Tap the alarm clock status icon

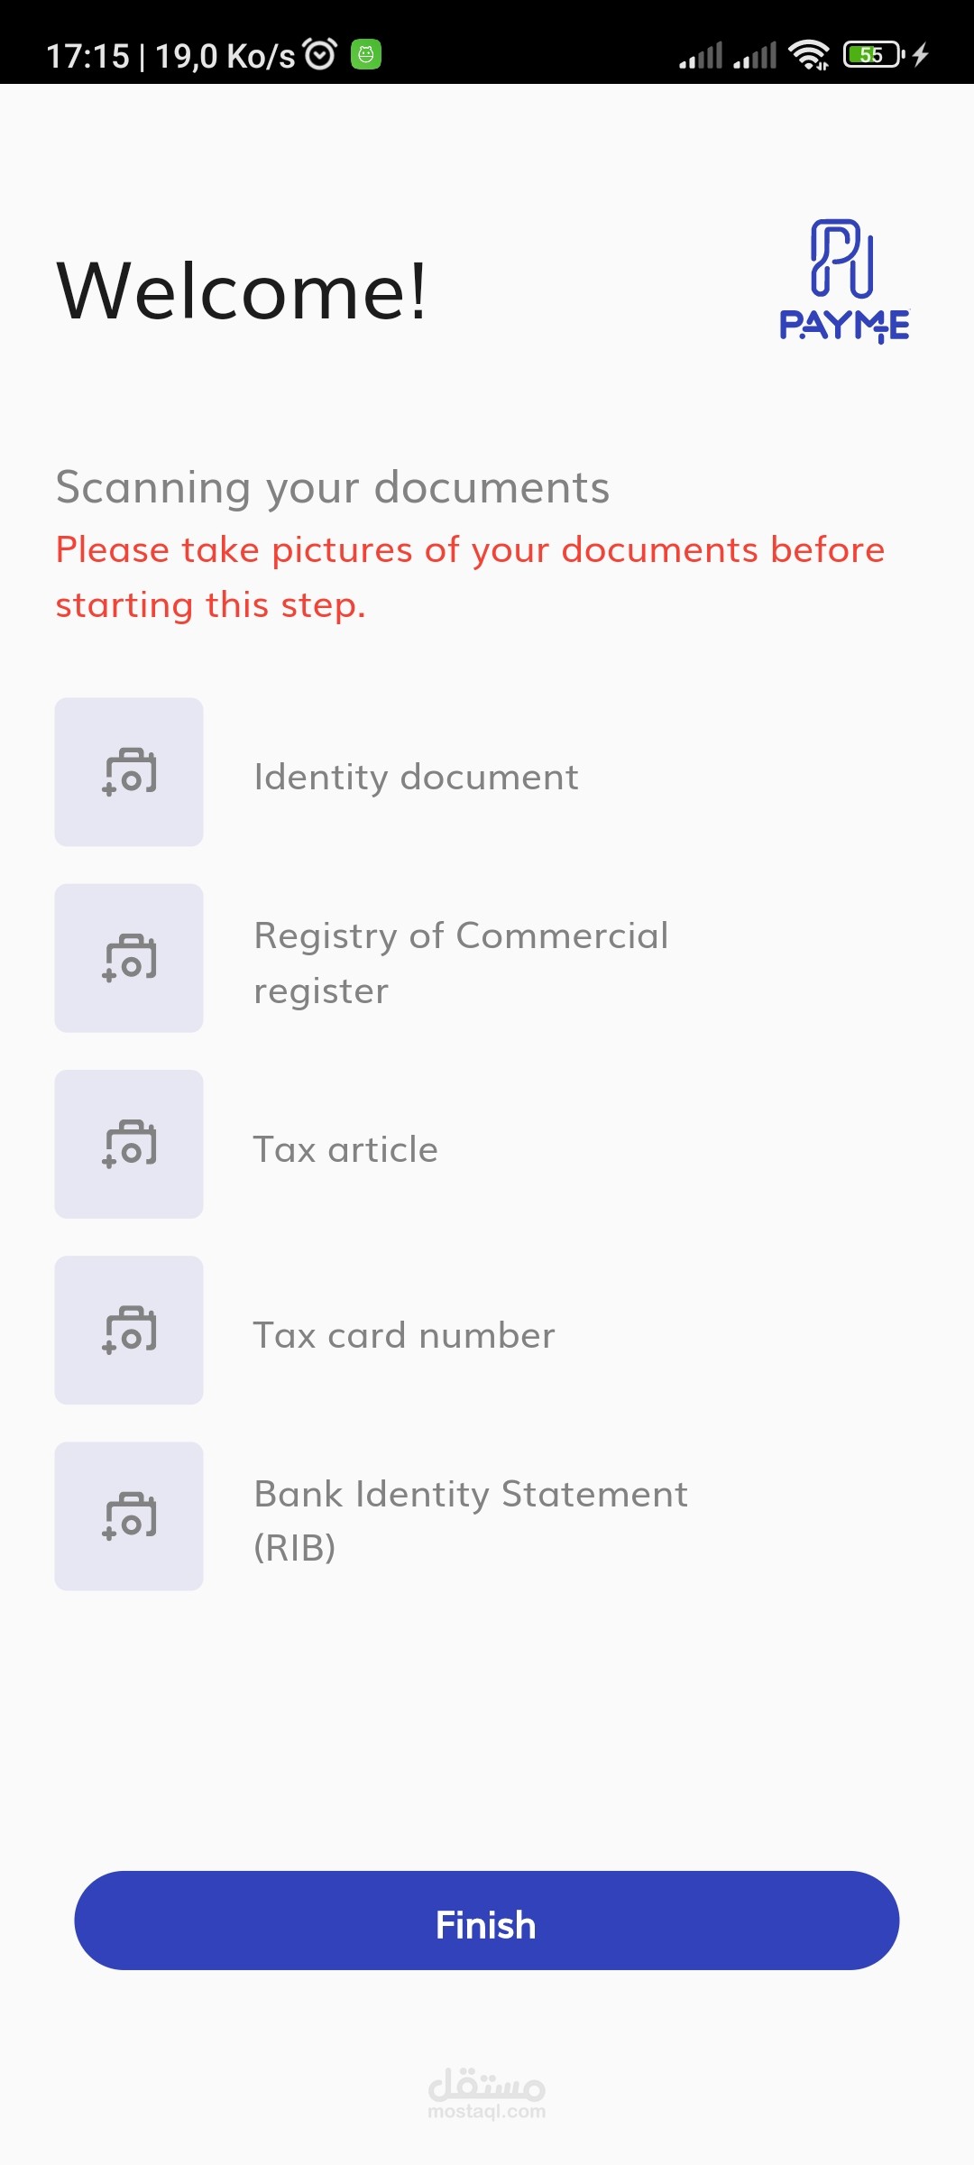coord(320,55)
